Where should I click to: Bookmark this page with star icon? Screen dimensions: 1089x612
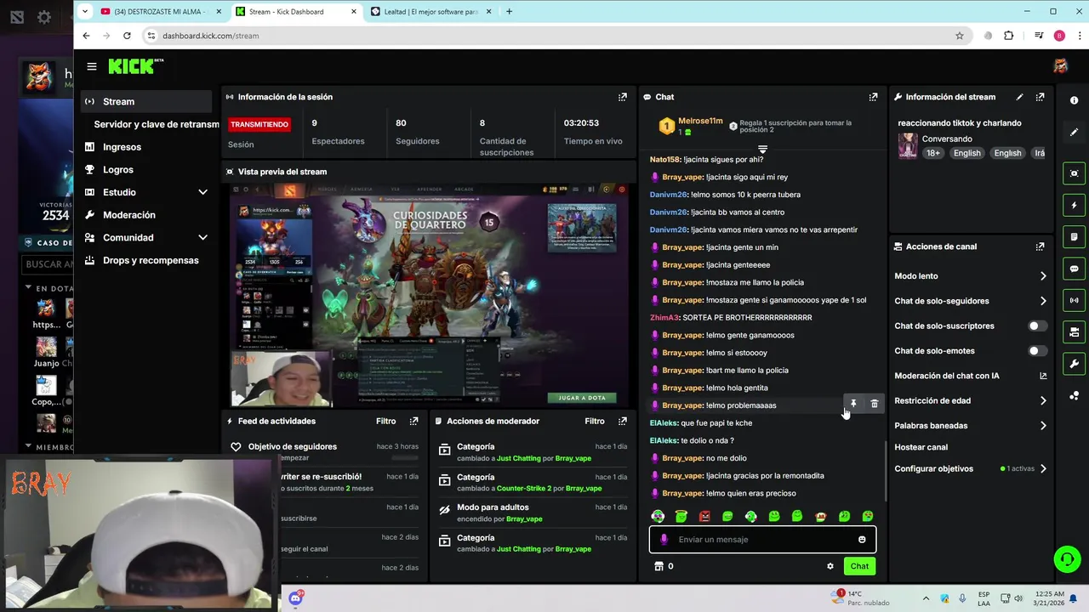pyautogui.click(x=960, y=36)
